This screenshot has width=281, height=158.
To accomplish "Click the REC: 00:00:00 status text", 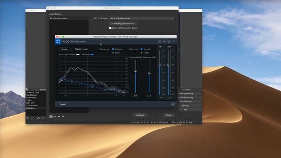I will pos(161,122).
